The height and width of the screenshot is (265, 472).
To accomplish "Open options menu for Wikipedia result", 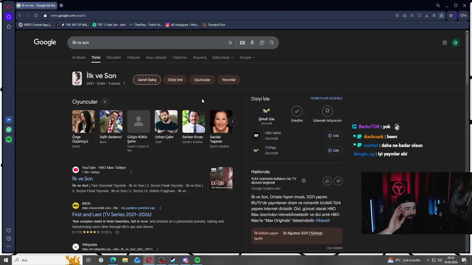I will pos(157,249).
